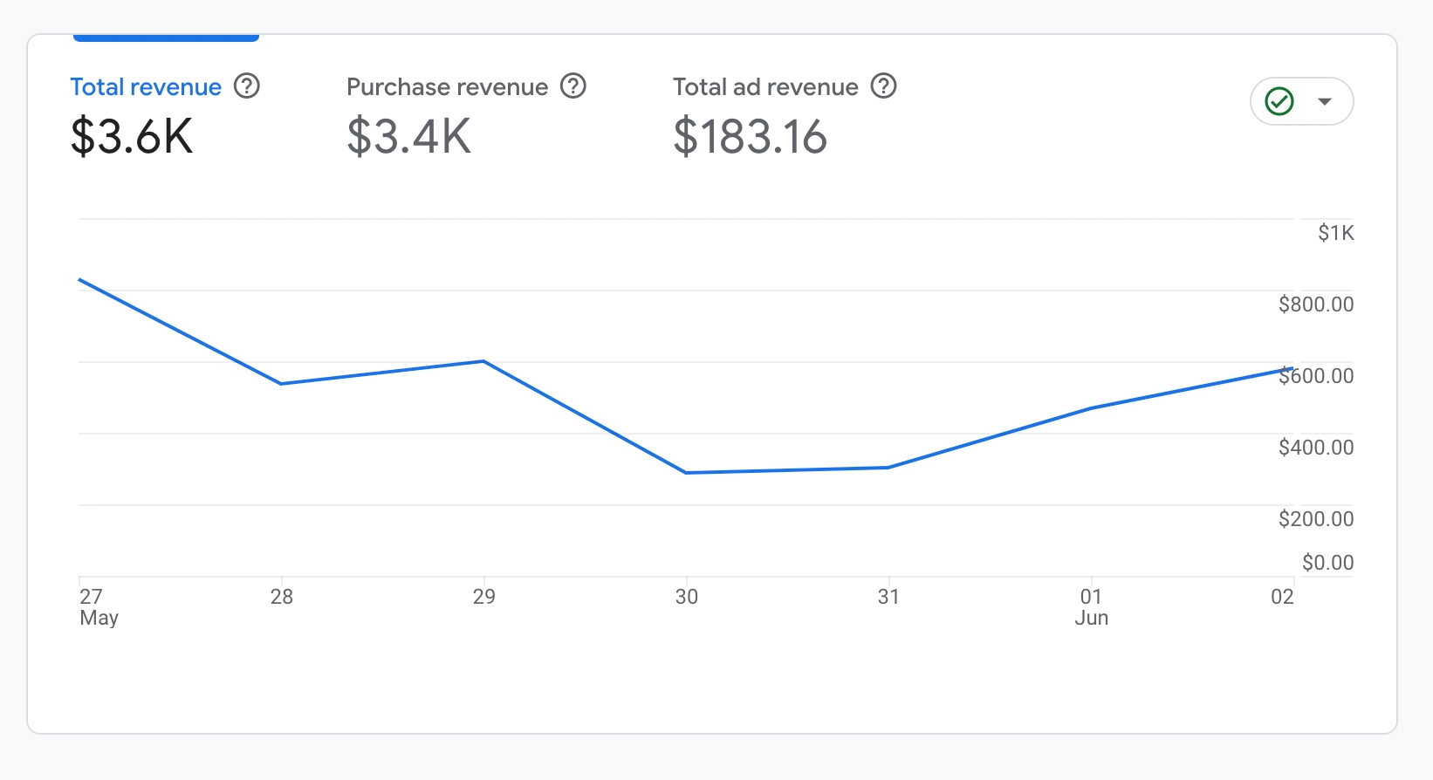Click the line peak above date 29
This screenshot has height=780, width=1433.
point(483,361)
